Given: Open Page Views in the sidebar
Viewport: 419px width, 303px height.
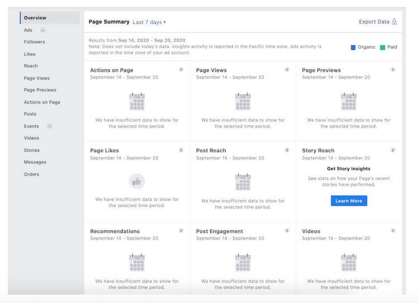Looking at the screenshot, I should point(37,78).
